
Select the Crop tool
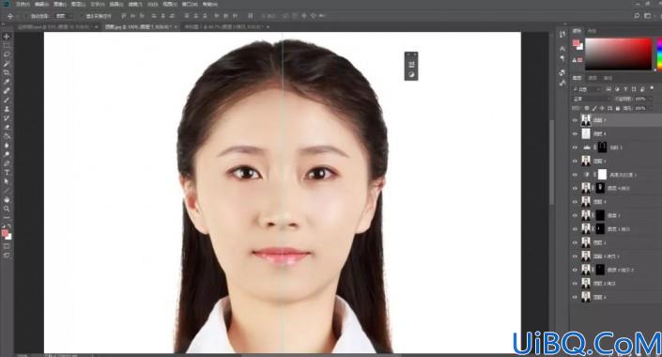click(x=7, y=72)
